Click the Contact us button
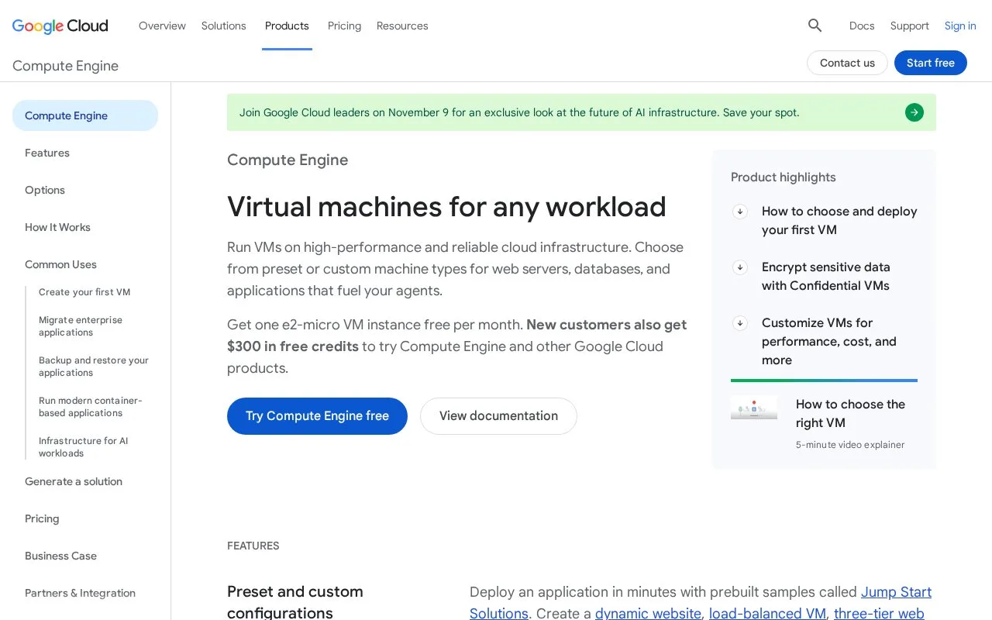The height and width of the screenshot is (620, 992). pos(847,63)
